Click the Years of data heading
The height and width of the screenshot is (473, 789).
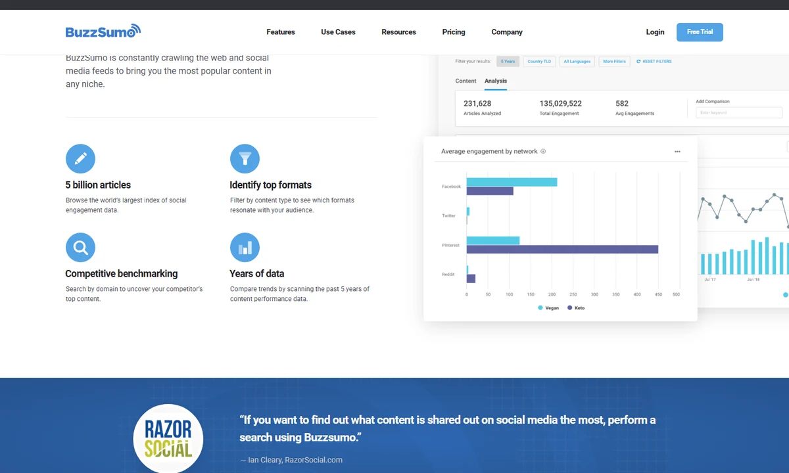[257, 274]
